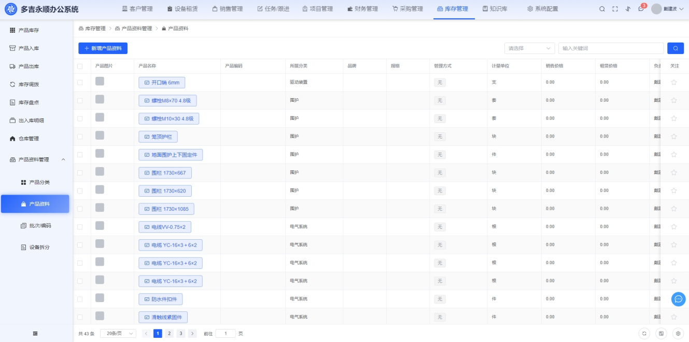Open product 地面围护上下固定件
Viewport: 689px width, 342px height.
click(x=171, y=155)
